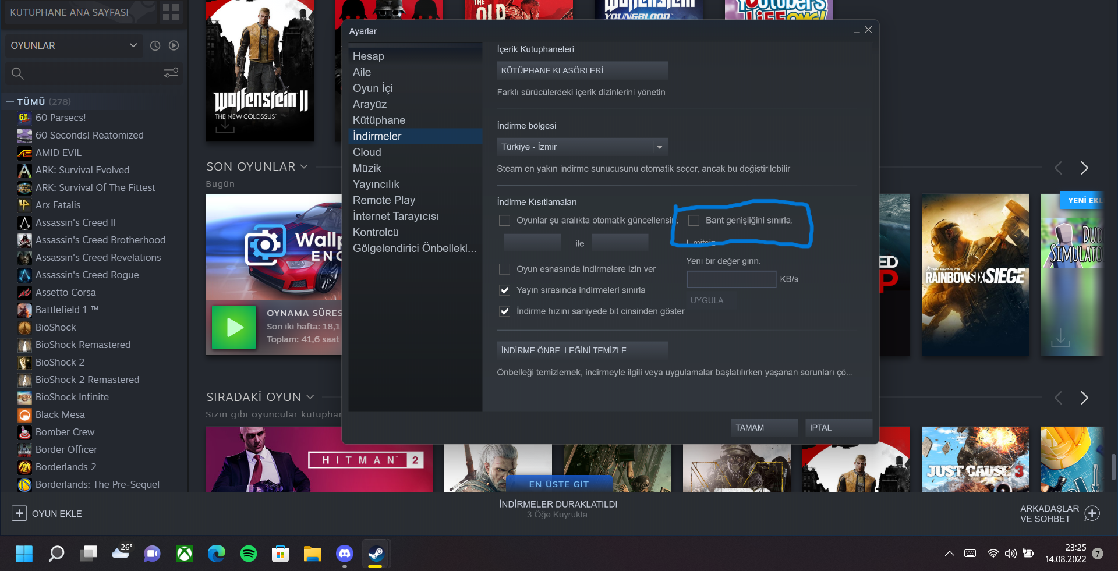Click the Assetto Corsa game icon
The width and height of the screenshot is (1118, 571).
[24, 292]
